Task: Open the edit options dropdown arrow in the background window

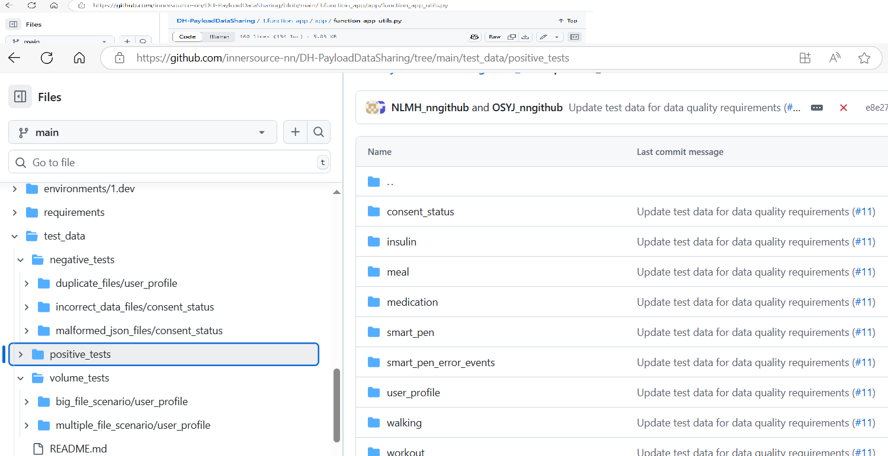Action: pos(557,37)
